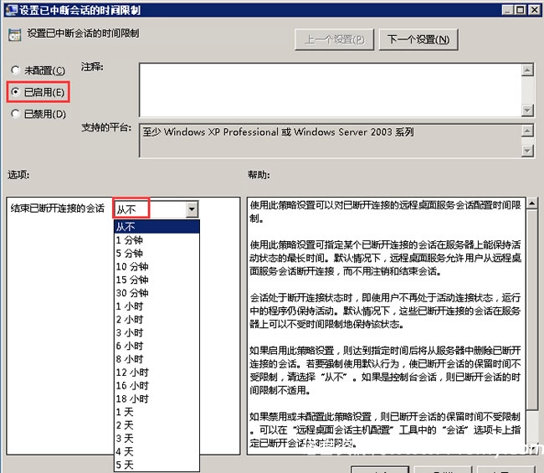
Task: Choose 从不 highlighted in the dropdown list
Action: (157, 227)
